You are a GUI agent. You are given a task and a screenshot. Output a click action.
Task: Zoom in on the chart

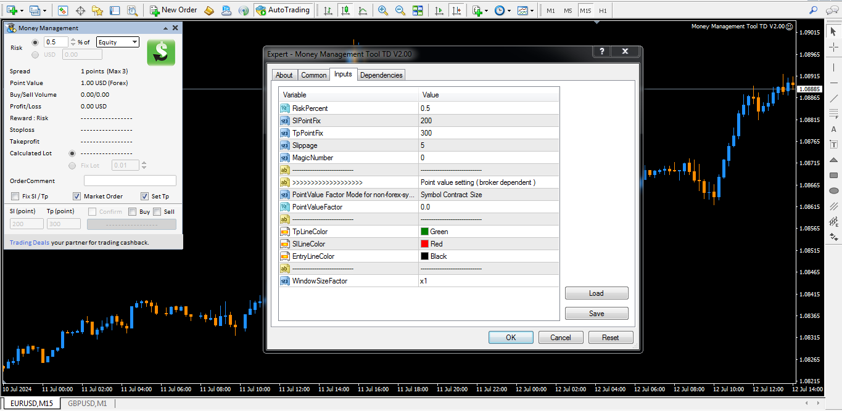[383, 10]
